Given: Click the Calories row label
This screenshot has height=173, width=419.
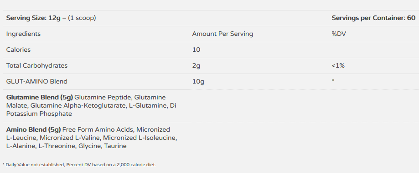Looking at the screenshot, I should (x=18, y=50).
